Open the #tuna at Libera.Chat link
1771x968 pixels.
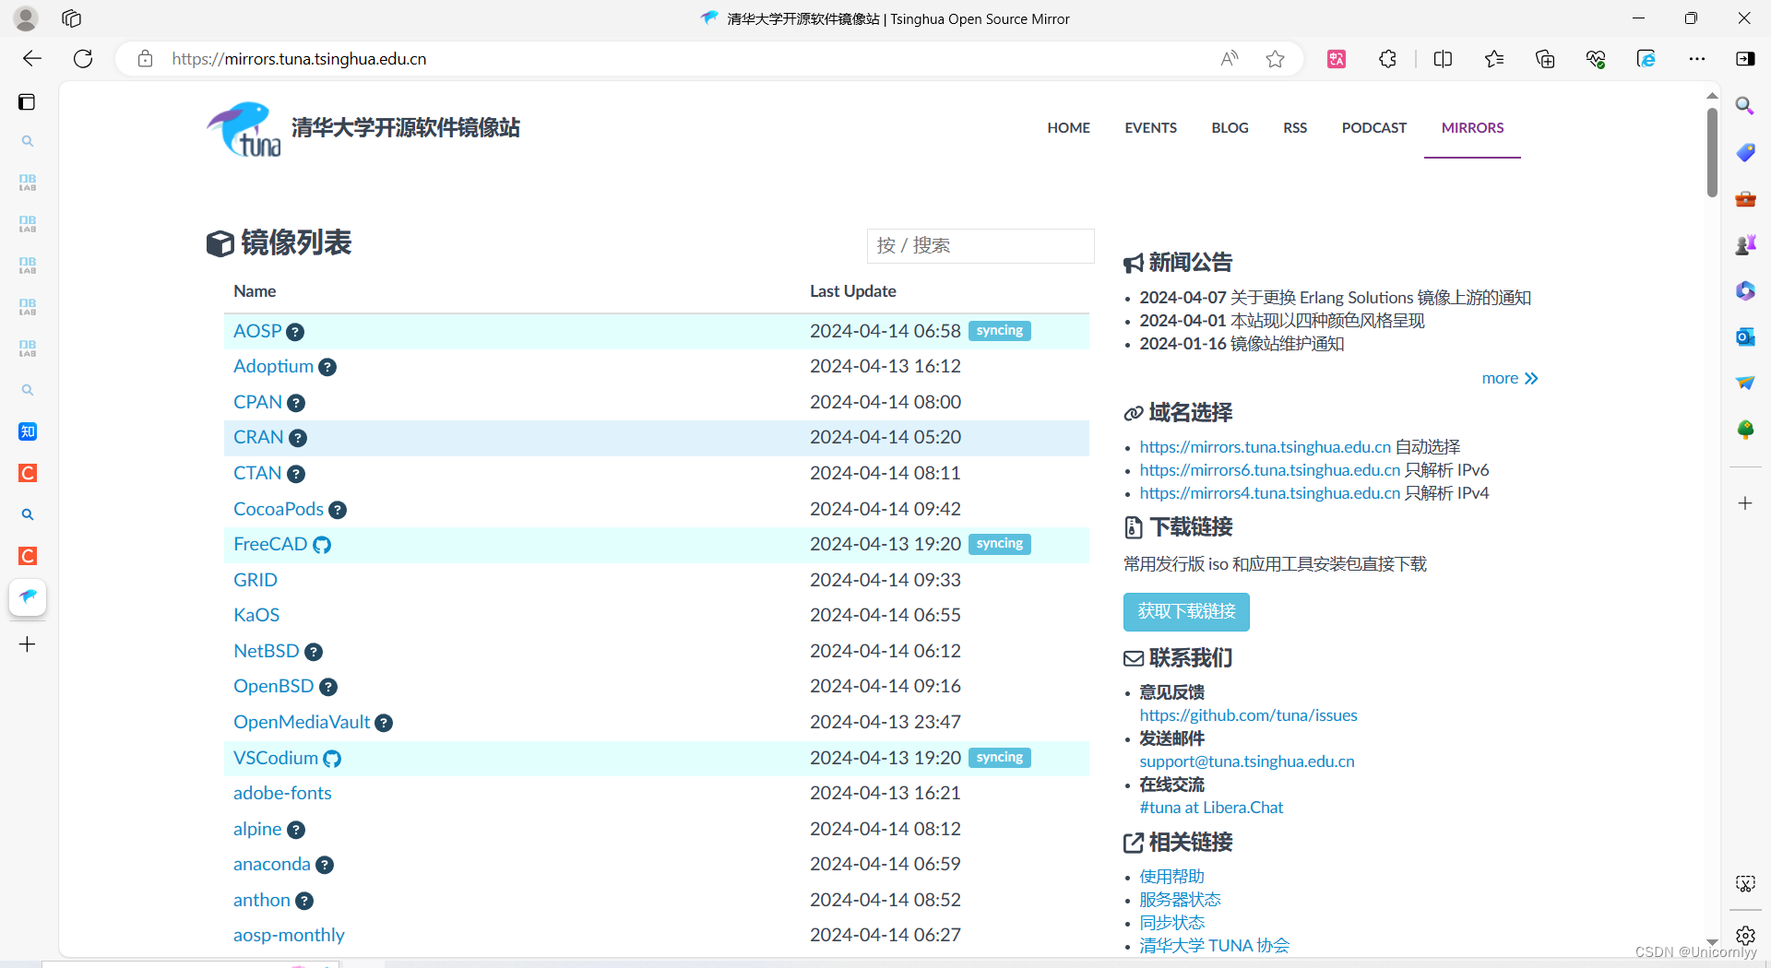(1211, 808)
